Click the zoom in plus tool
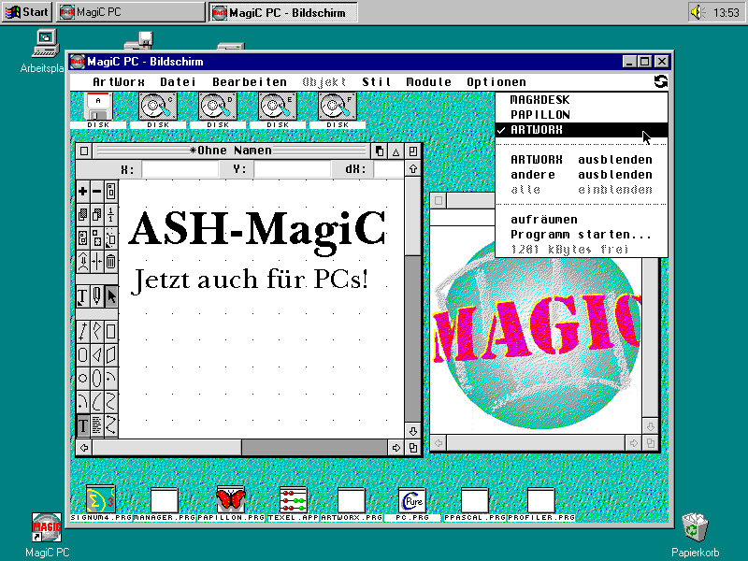Screen dimensions: 748x561 tap(82, 192)
